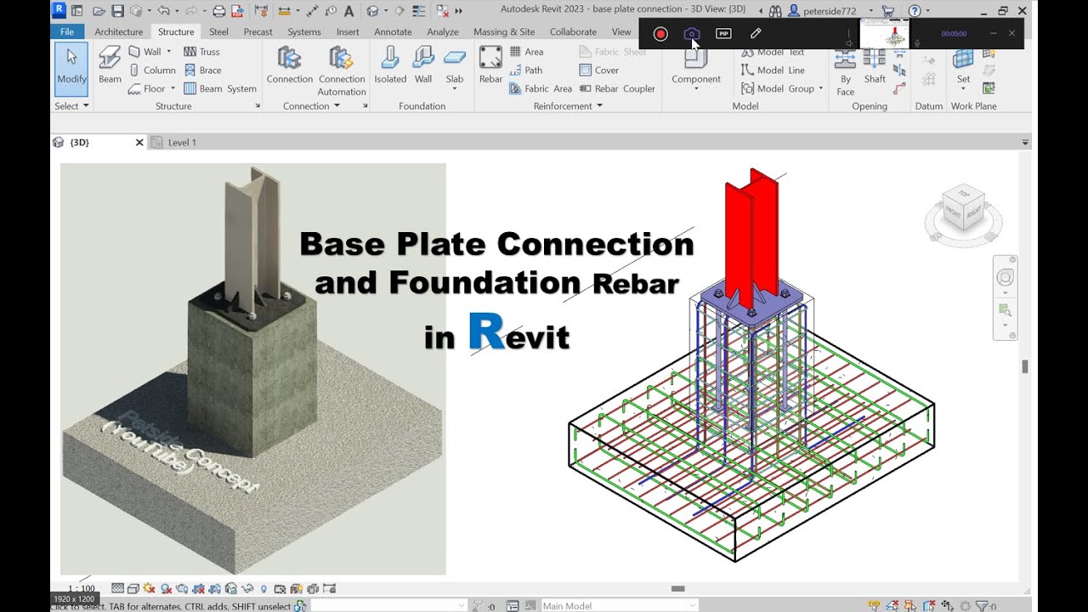Click the recorder pen annotation icon

tap(756, 33)
